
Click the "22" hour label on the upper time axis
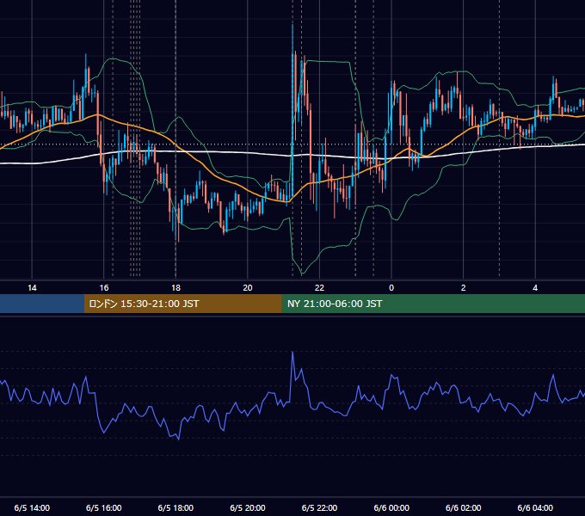tap(320, 288)
